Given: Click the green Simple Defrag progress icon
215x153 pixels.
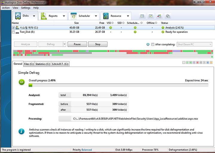Looking at the screenshot, I should (21, 82).
